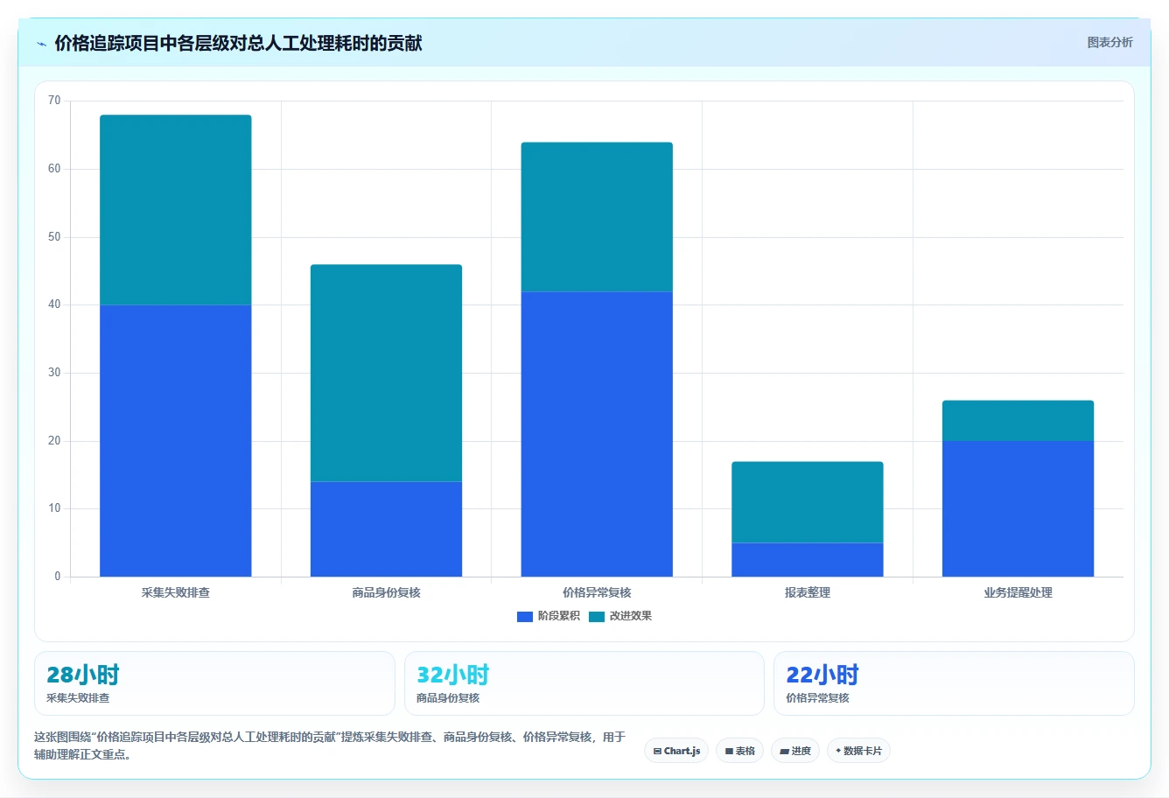Click the y-axis value 70
This screenshot has height=798, width=1169.
[54, 101]
